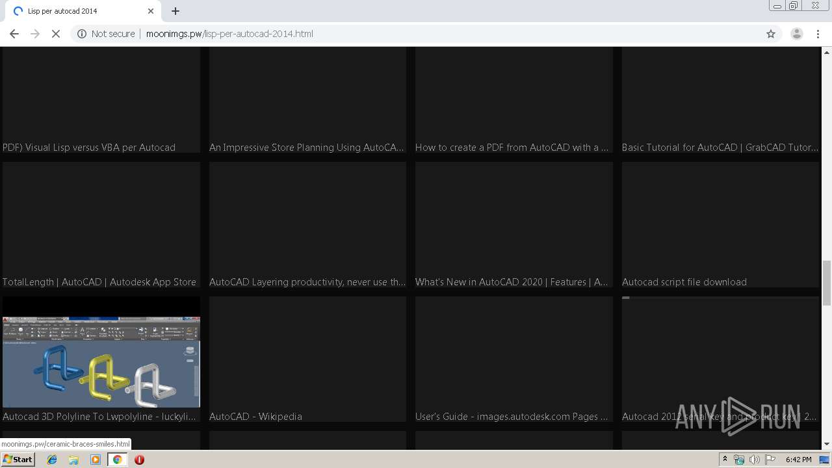Image resolution: width=832 pixels, height=468 pixels.
Task: Click the scrollbar down arrow
Action: pos(826,444)
